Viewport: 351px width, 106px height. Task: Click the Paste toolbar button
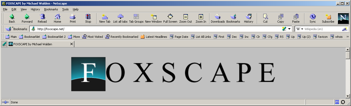(x=296, y=18)
